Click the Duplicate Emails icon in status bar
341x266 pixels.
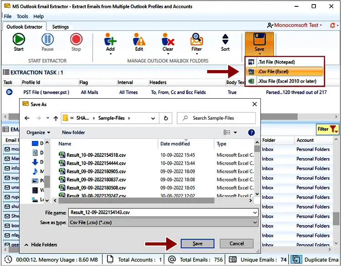pyautogui.click(x=297, y=260)
